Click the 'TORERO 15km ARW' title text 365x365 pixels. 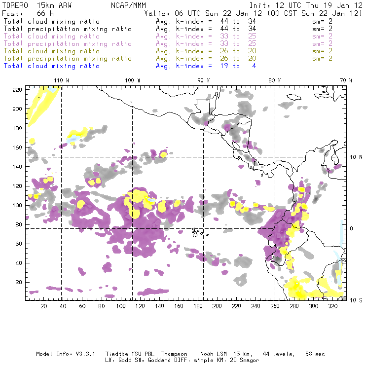point(37,5)
